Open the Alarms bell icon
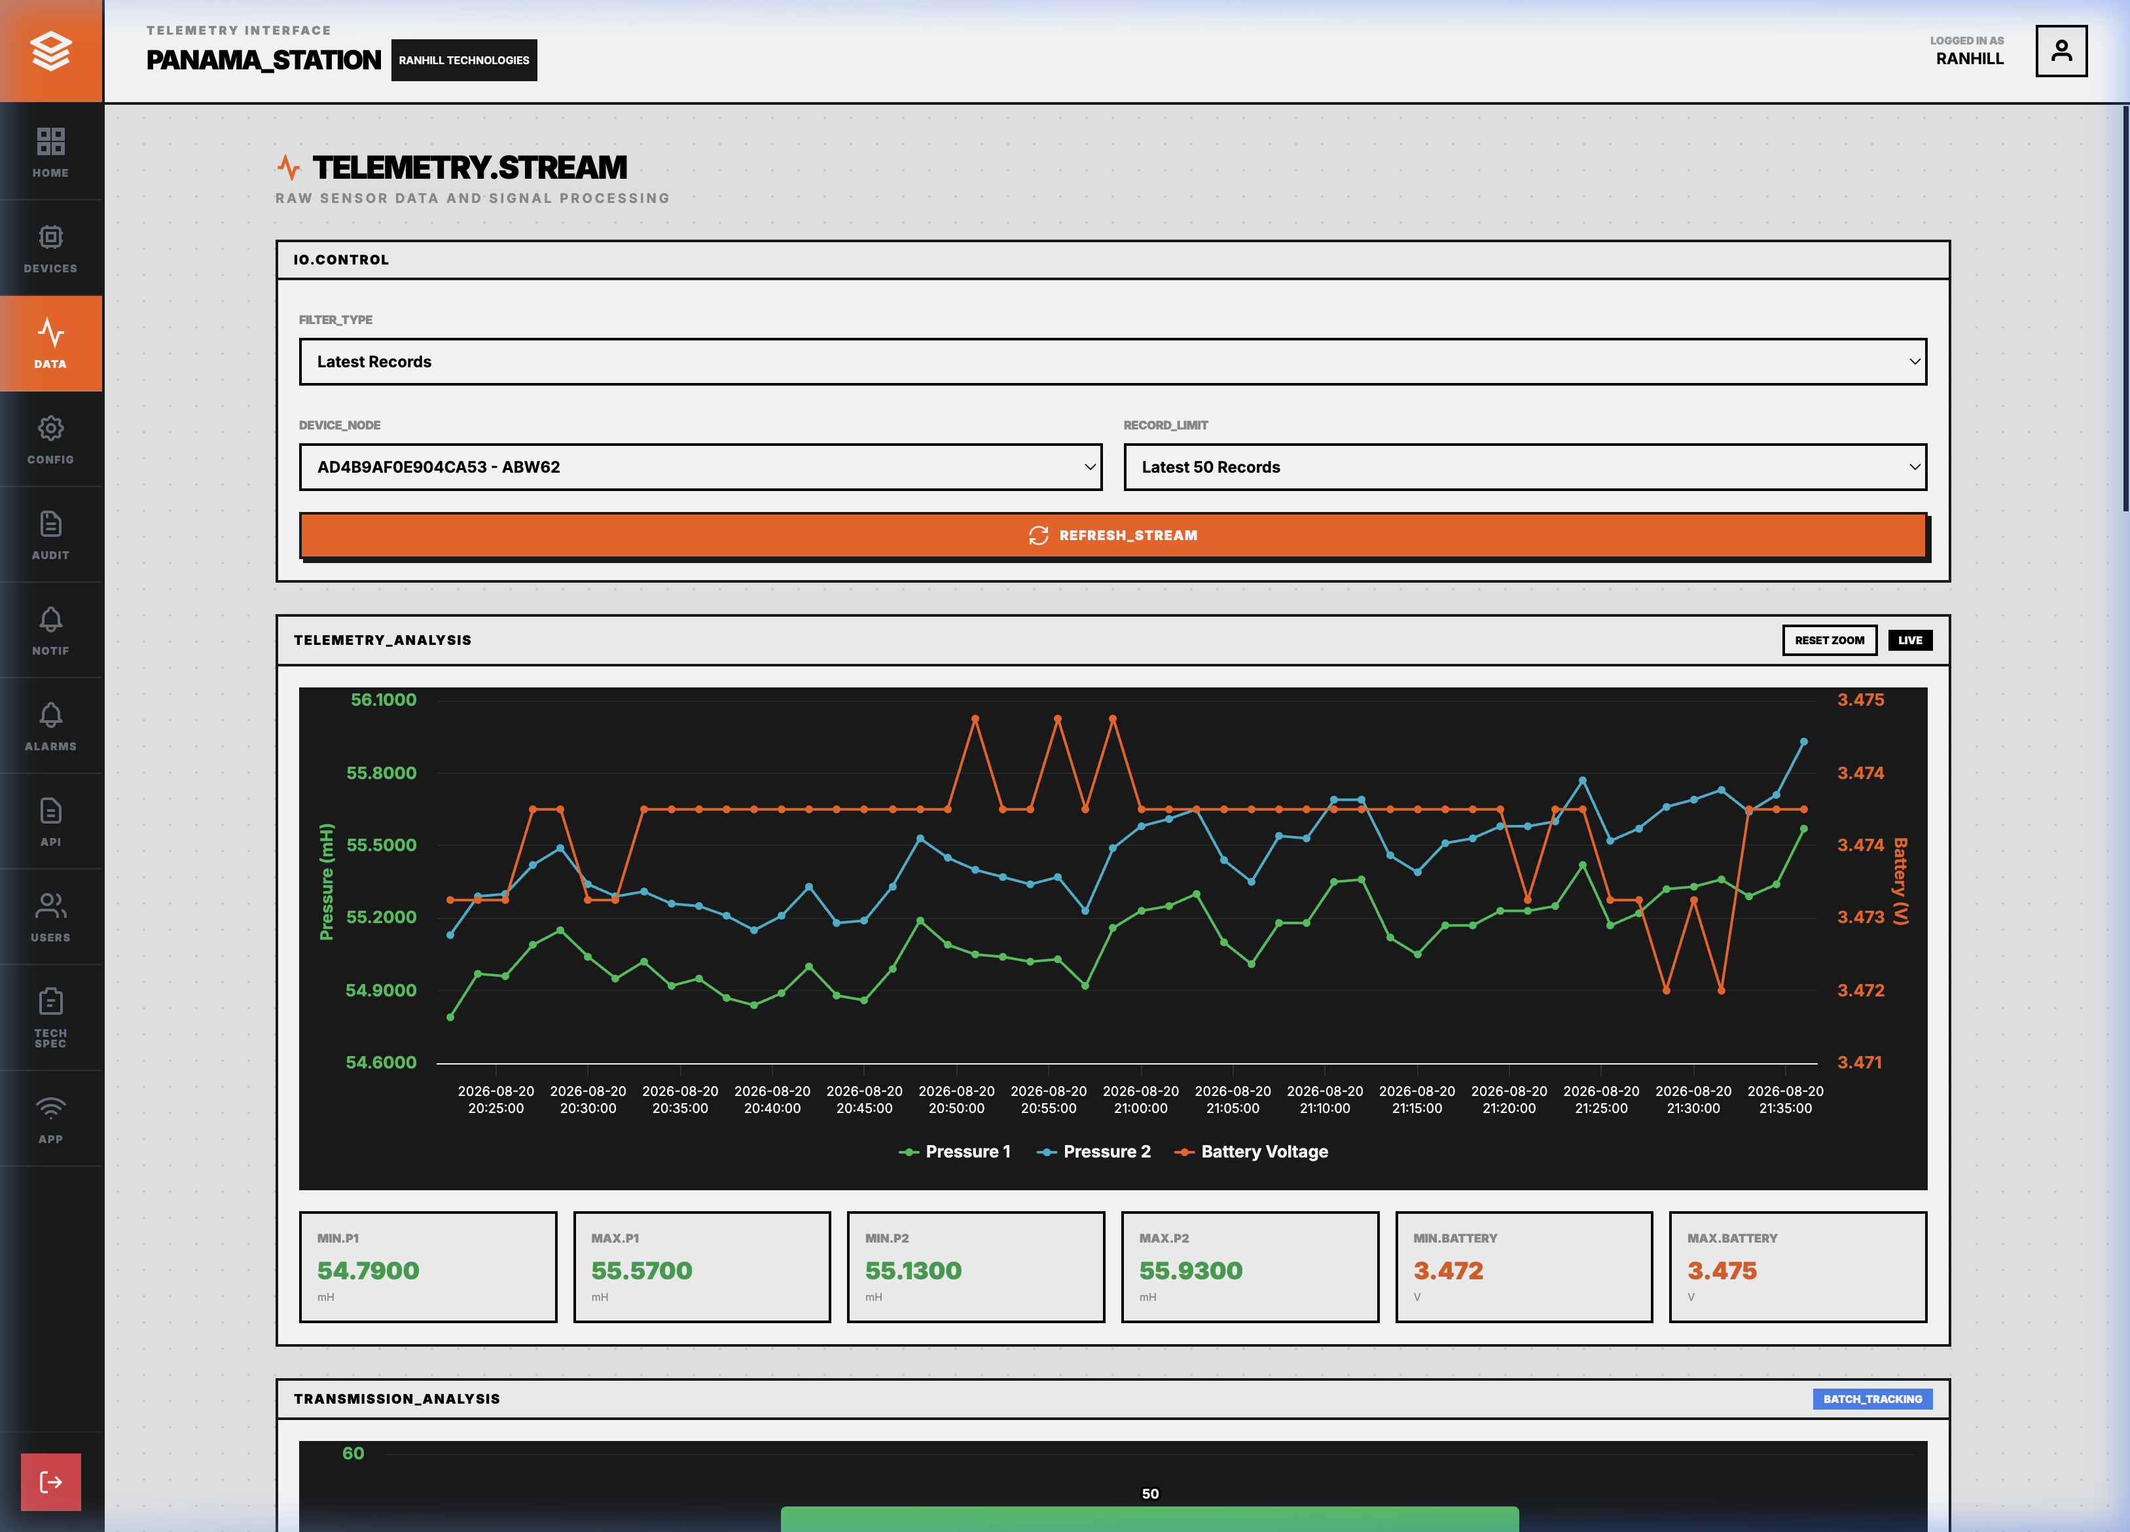This screenshot has width=2130, height=1532. (x=50, y=715)
